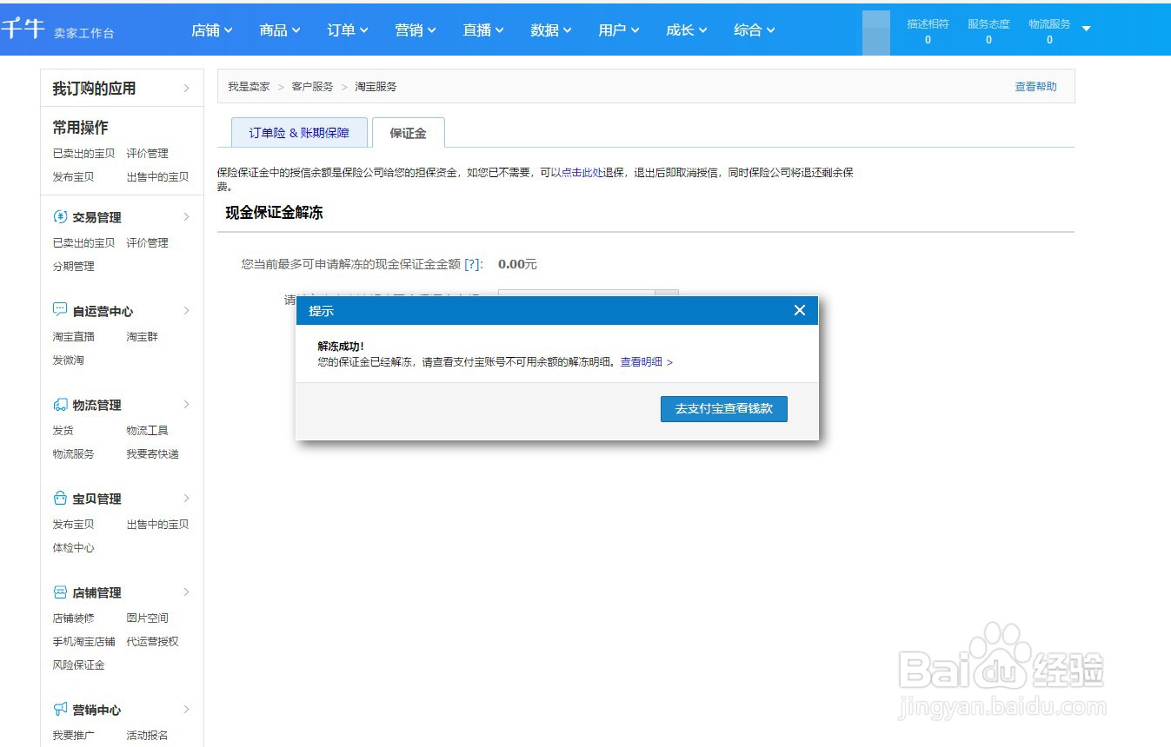Image resolution: width=1171 pixels, height=747 pixels.
Task: Click the 自运营中心 chat bubble icon
Action: pos(60,310)
